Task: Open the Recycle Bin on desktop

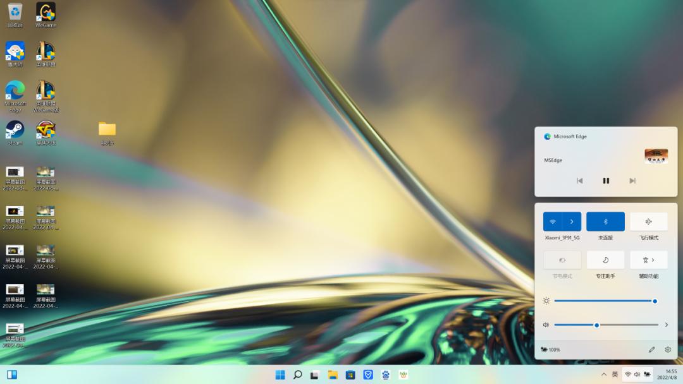Action: point(15,13)
